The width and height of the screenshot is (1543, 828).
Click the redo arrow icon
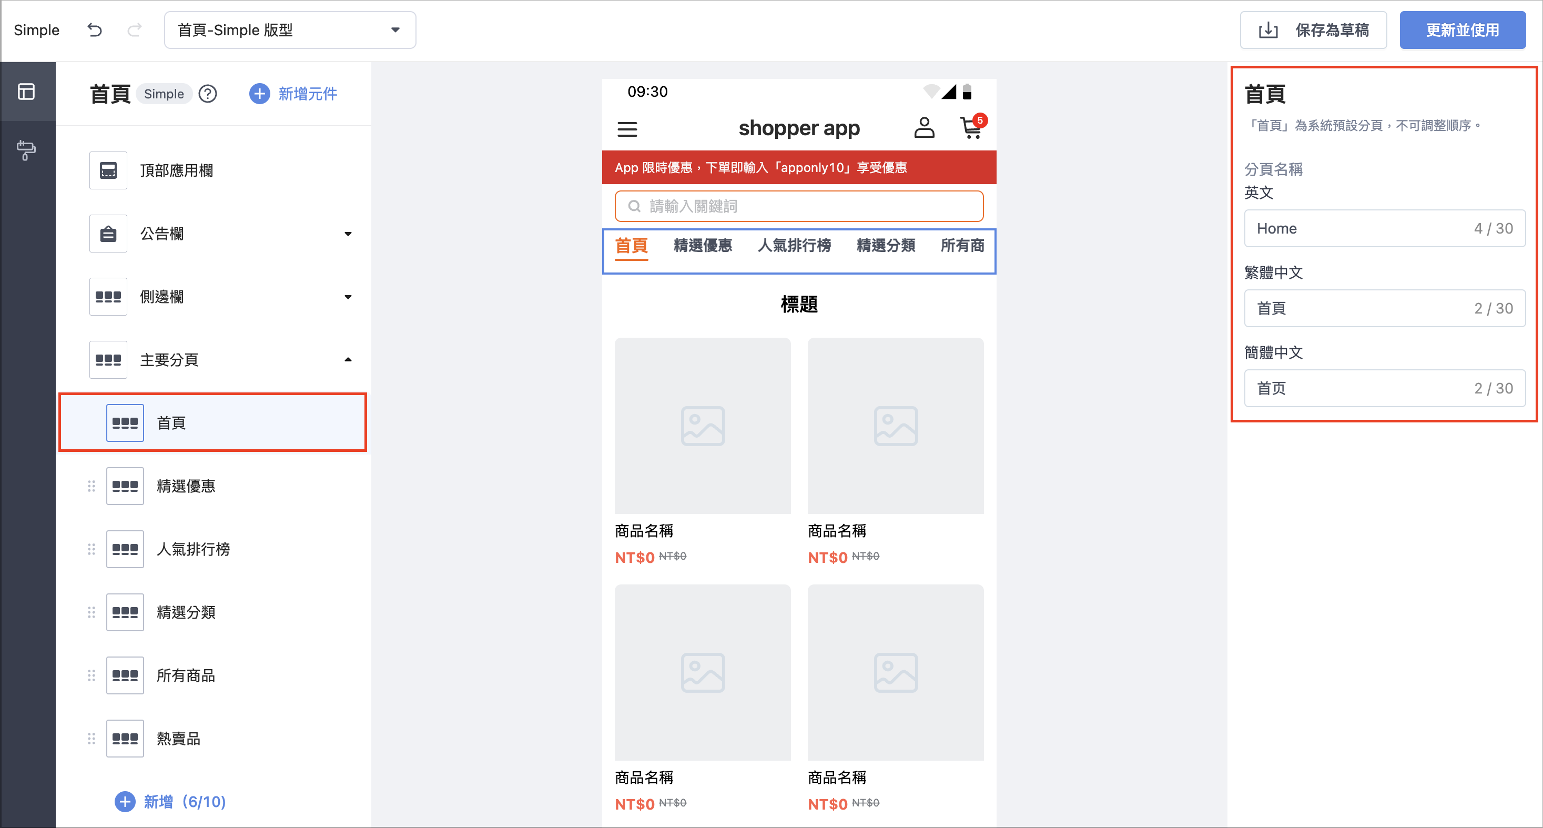(135, 30)
